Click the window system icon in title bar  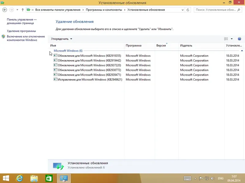pyautogui.click(x=2, y=3)
